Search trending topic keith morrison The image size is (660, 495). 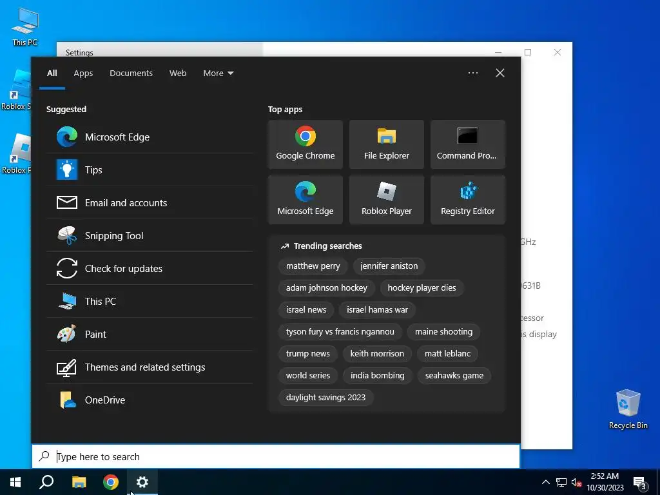tap(377, 354)
